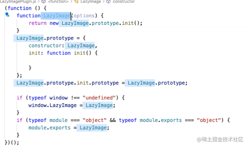Expand chevron after LazyImagePlugin.js breadcrumb
Screen dimensions: 248x147
(39, 2)
